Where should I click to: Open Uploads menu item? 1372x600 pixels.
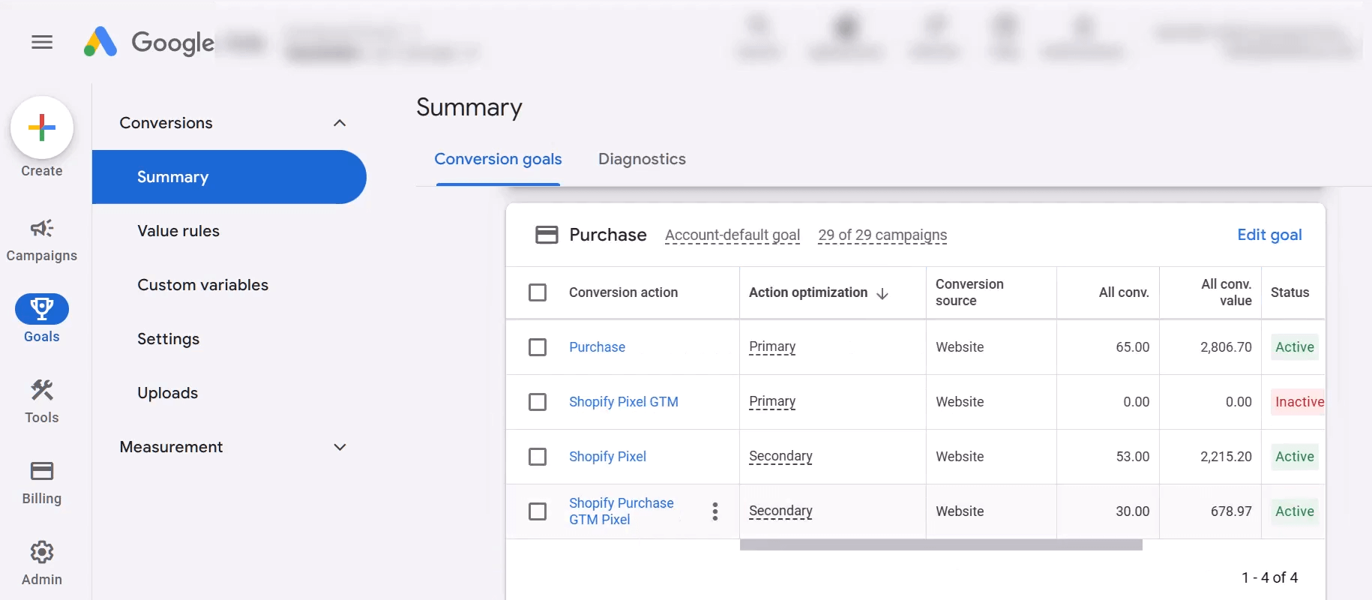pos(167,393)
